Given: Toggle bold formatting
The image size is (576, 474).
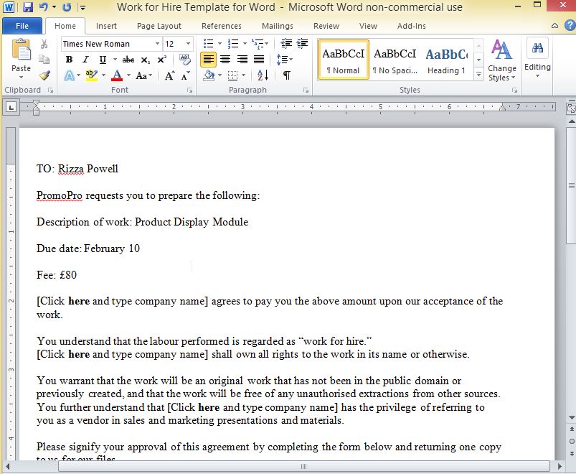Looking at the screenshot, I should 70,60.
